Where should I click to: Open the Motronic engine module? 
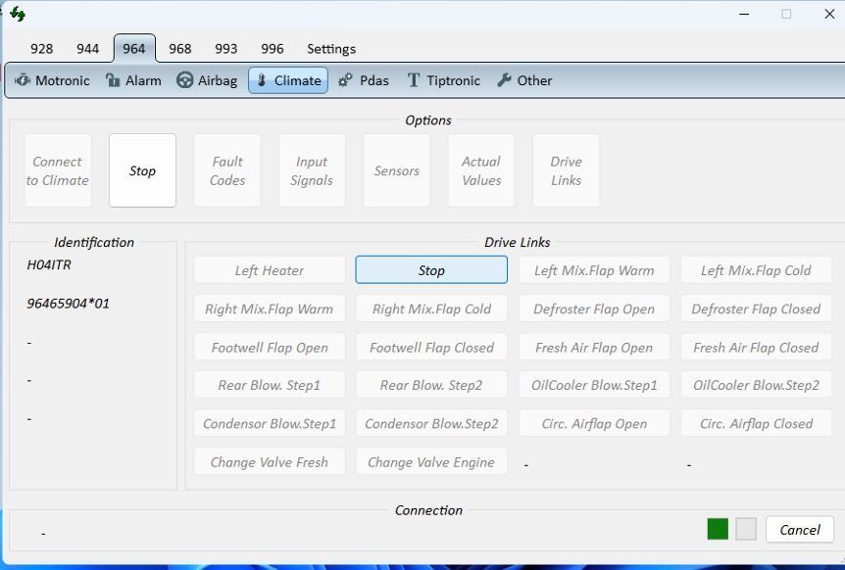[x=52, y=80]
